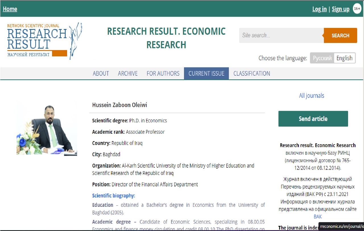The height and width of the screenshot is (231, 364).
Task: Click the Research Result journal logo
Action: (44, 41)
